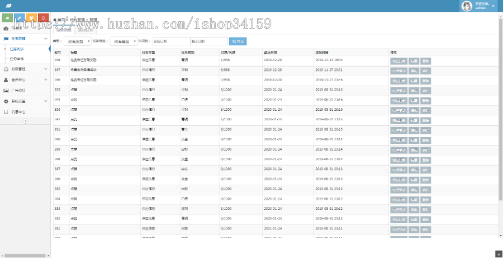Click the 系统设置 gear icon
Image resolution: width=503 pixels, height=258 pixels.
[6, 101]
